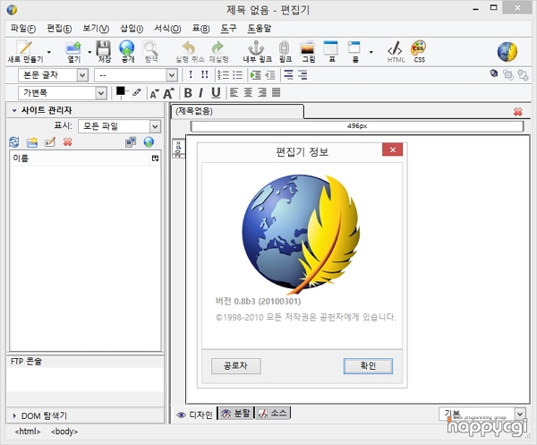The height and width of the screenshot is (445, 537).
Task: Open the dropdown arrow next to 폼
Action: pyautogui.click(x=371, y=52)
